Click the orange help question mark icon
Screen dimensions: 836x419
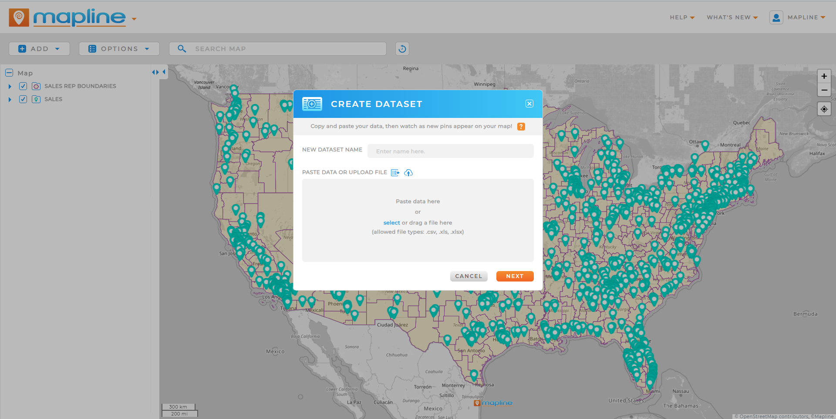click(521, 127)
